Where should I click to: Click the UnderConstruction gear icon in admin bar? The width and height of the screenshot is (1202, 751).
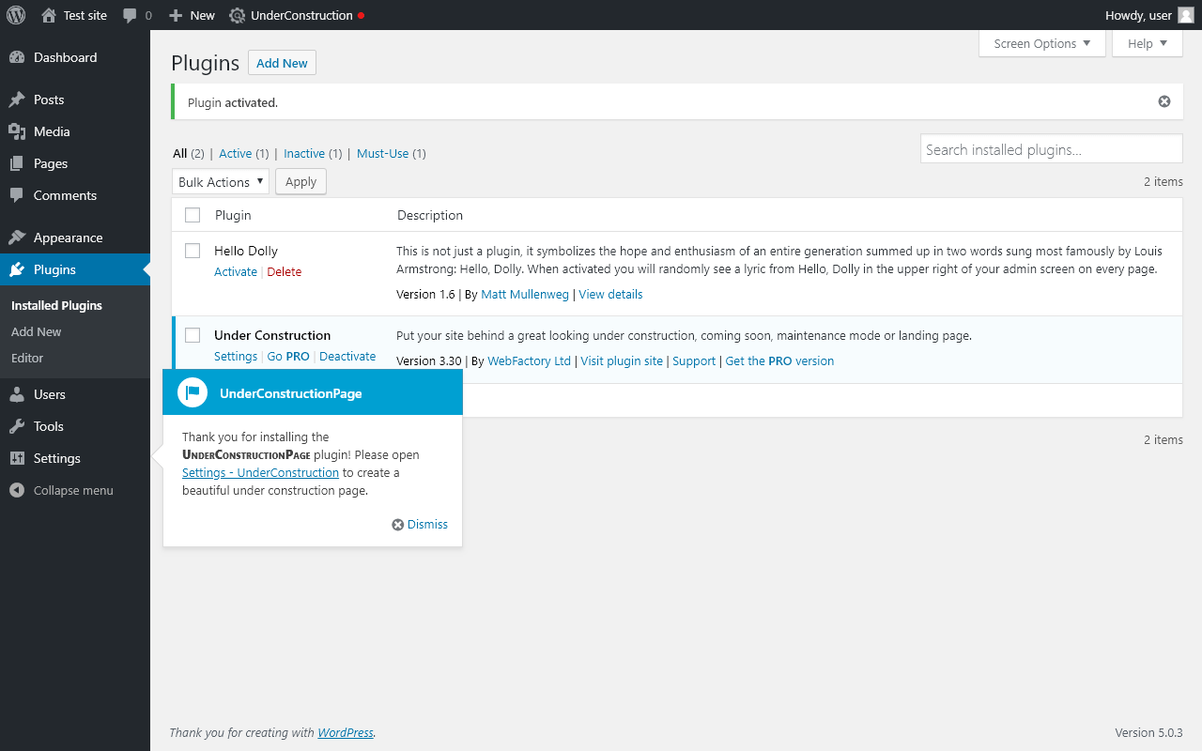(238, 15)
